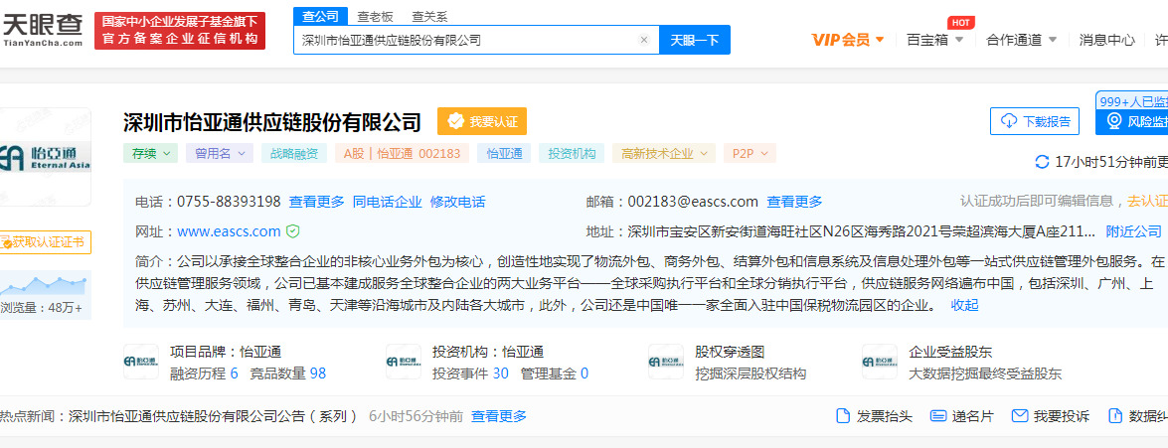Screen dimensions: 1168x448
Task: Click the 管理基金 count 0
Action: point(584,373)
